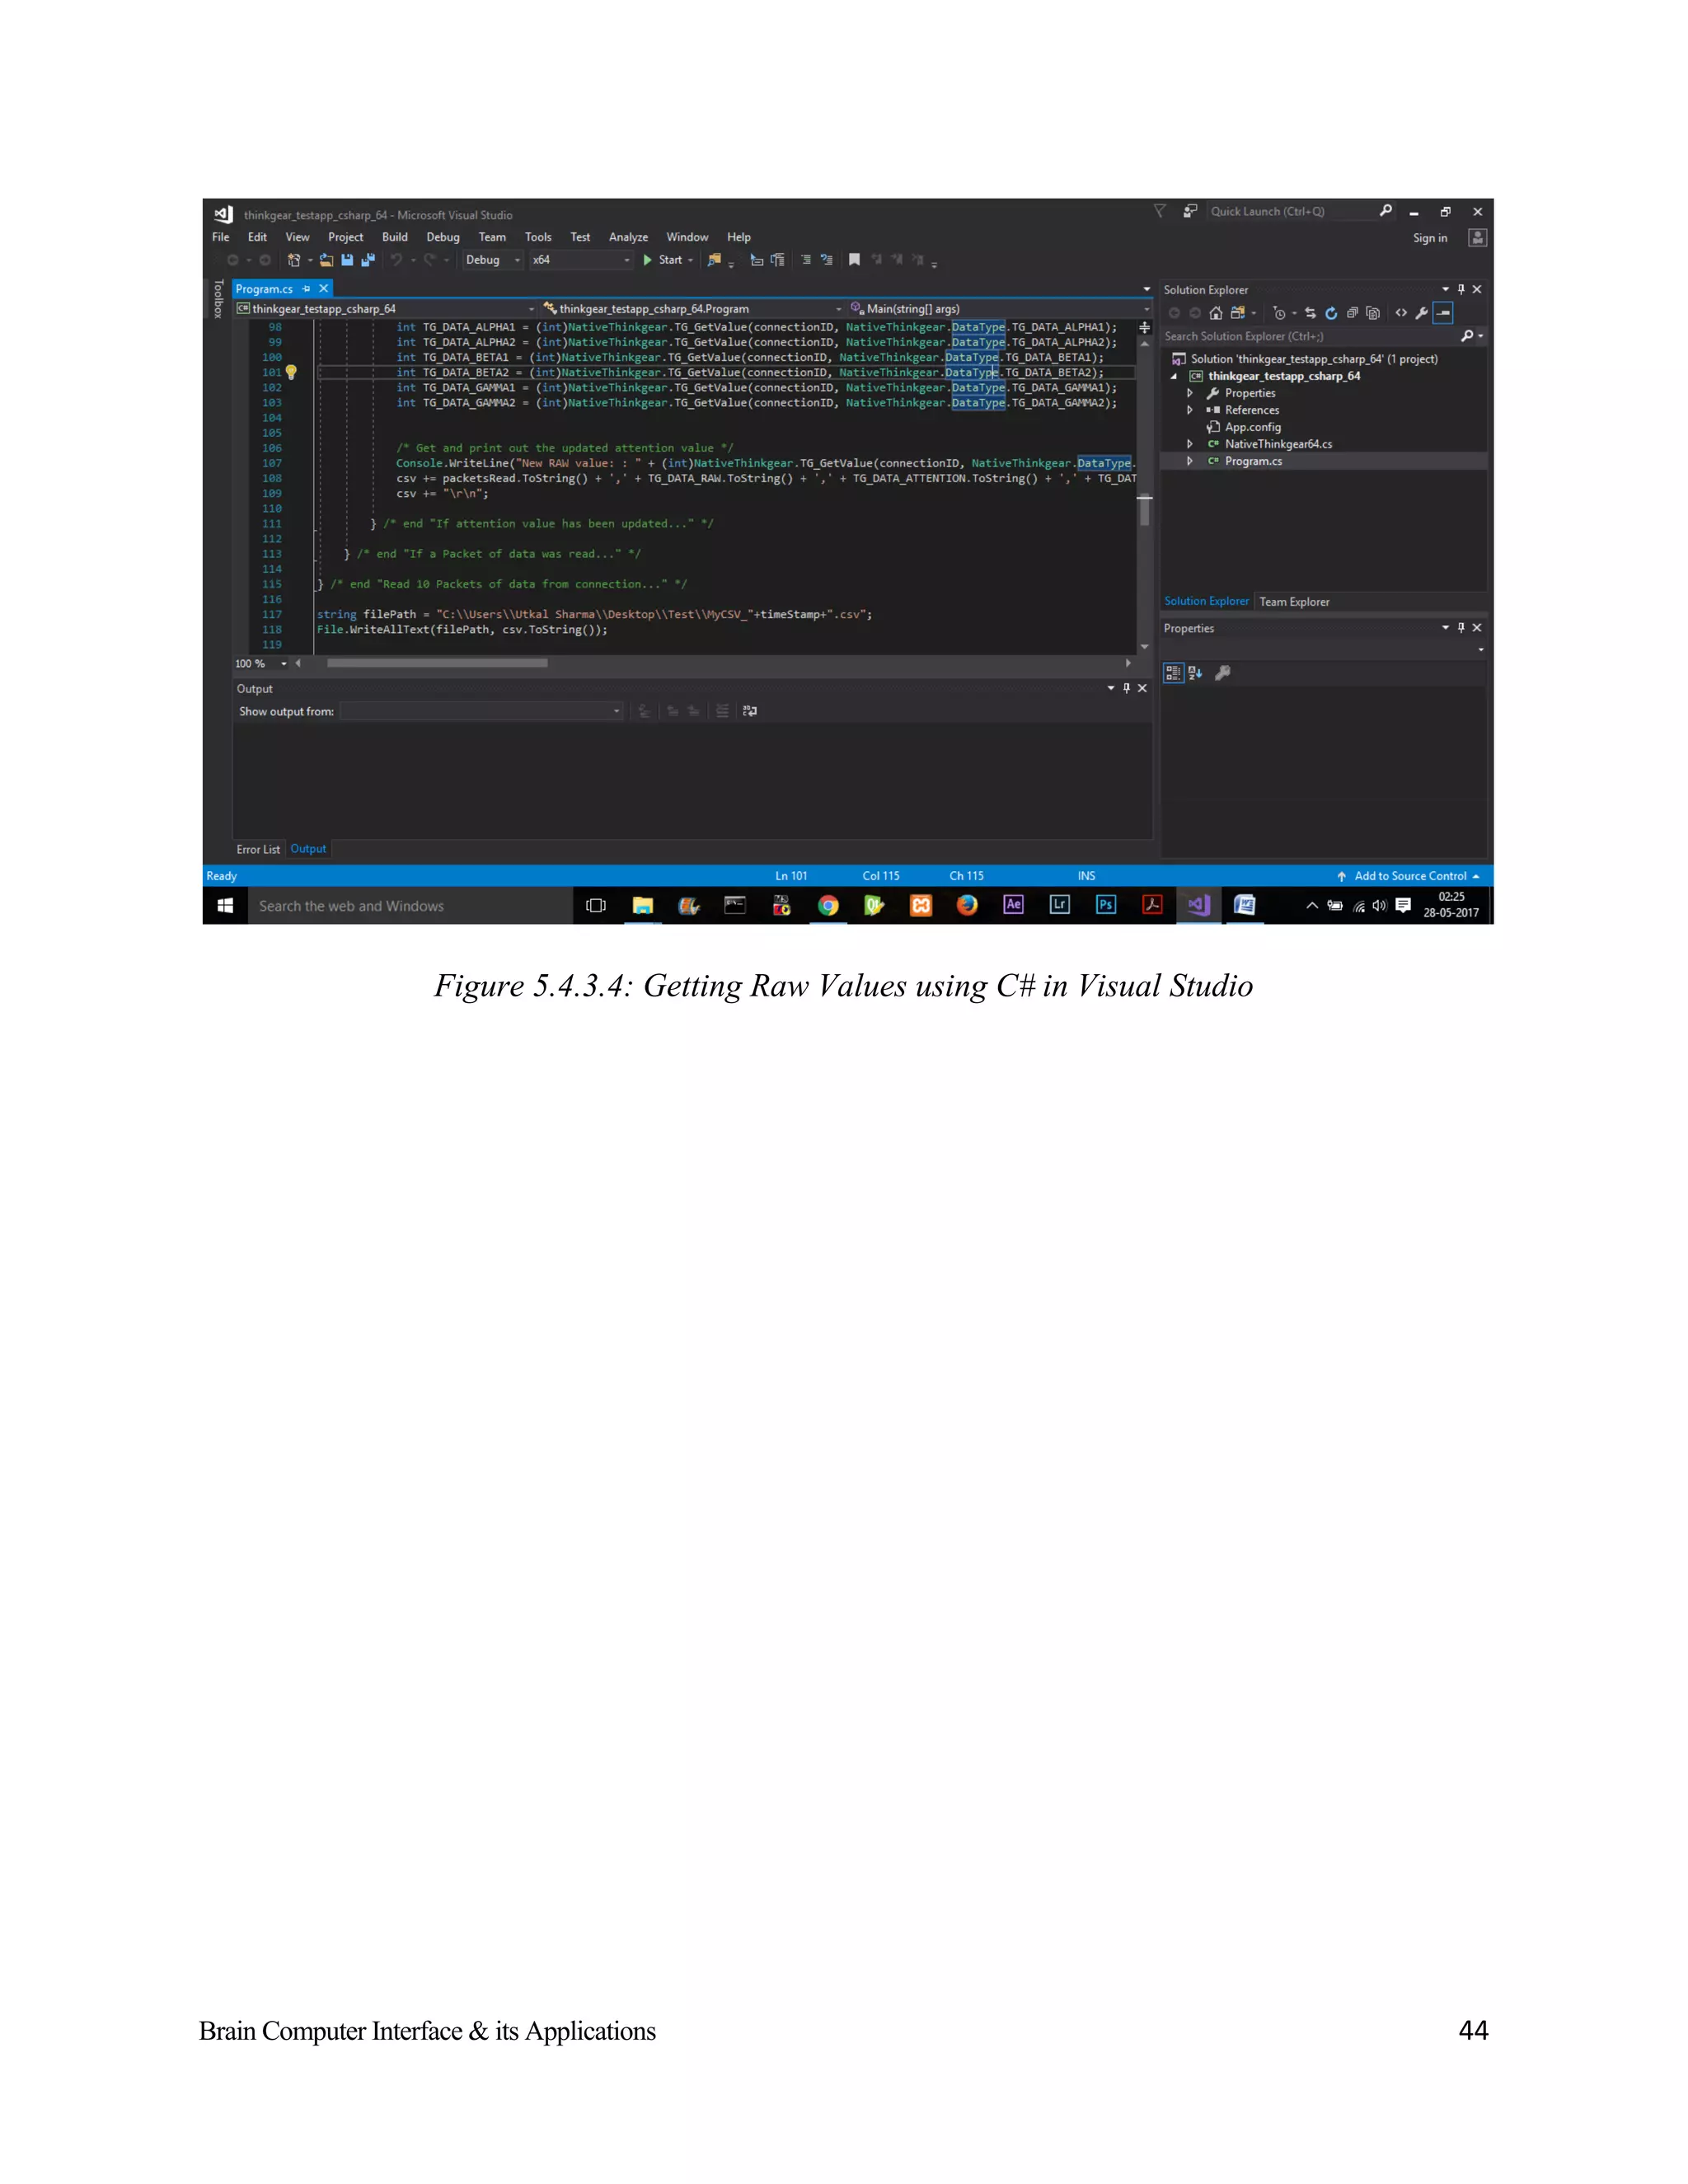Image resolution: width=1688 pixels, height=2184 pixels.
Task: Open Firefox from the Windows taskbar
Action: pyautogui.click(x=967, y=905)
